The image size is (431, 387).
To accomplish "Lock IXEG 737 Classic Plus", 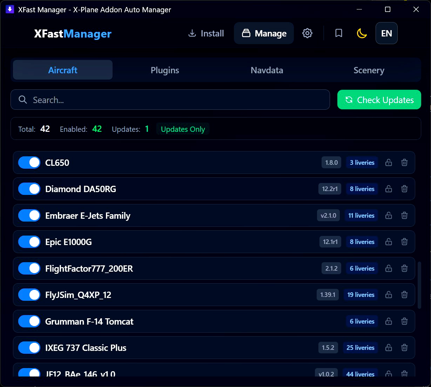I will coord(389,348).
